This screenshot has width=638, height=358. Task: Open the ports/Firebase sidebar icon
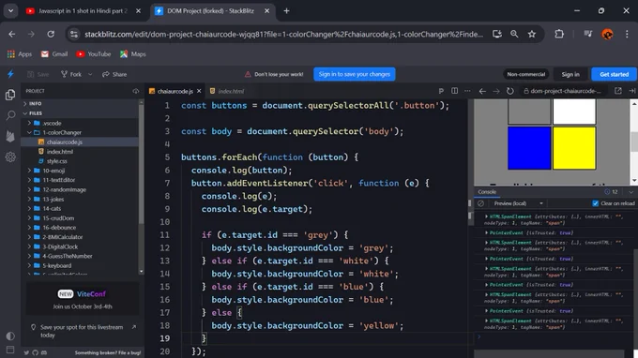point(10,136)
